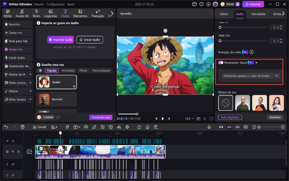Delete selected clip with trash icon
Screen dimensions: 289x181
[x=22, y=127]
